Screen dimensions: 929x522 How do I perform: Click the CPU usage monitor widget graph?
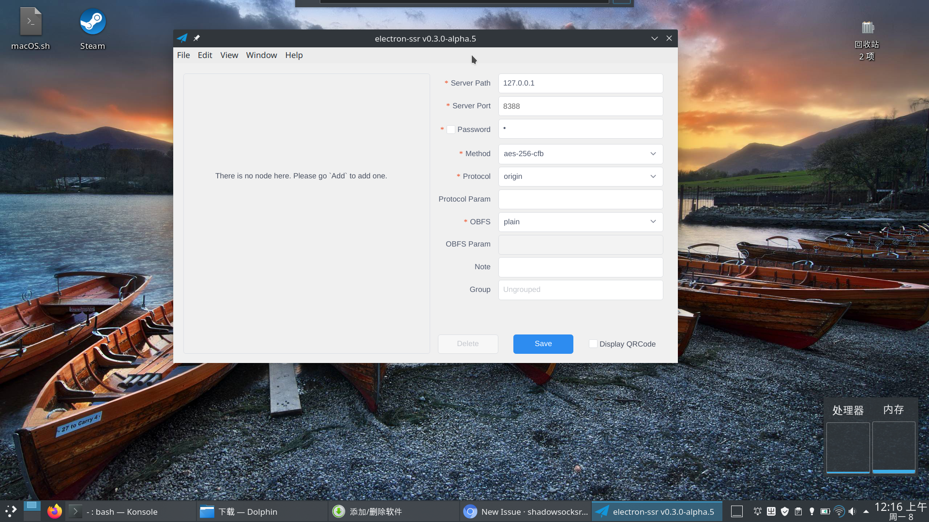[848, 447]
